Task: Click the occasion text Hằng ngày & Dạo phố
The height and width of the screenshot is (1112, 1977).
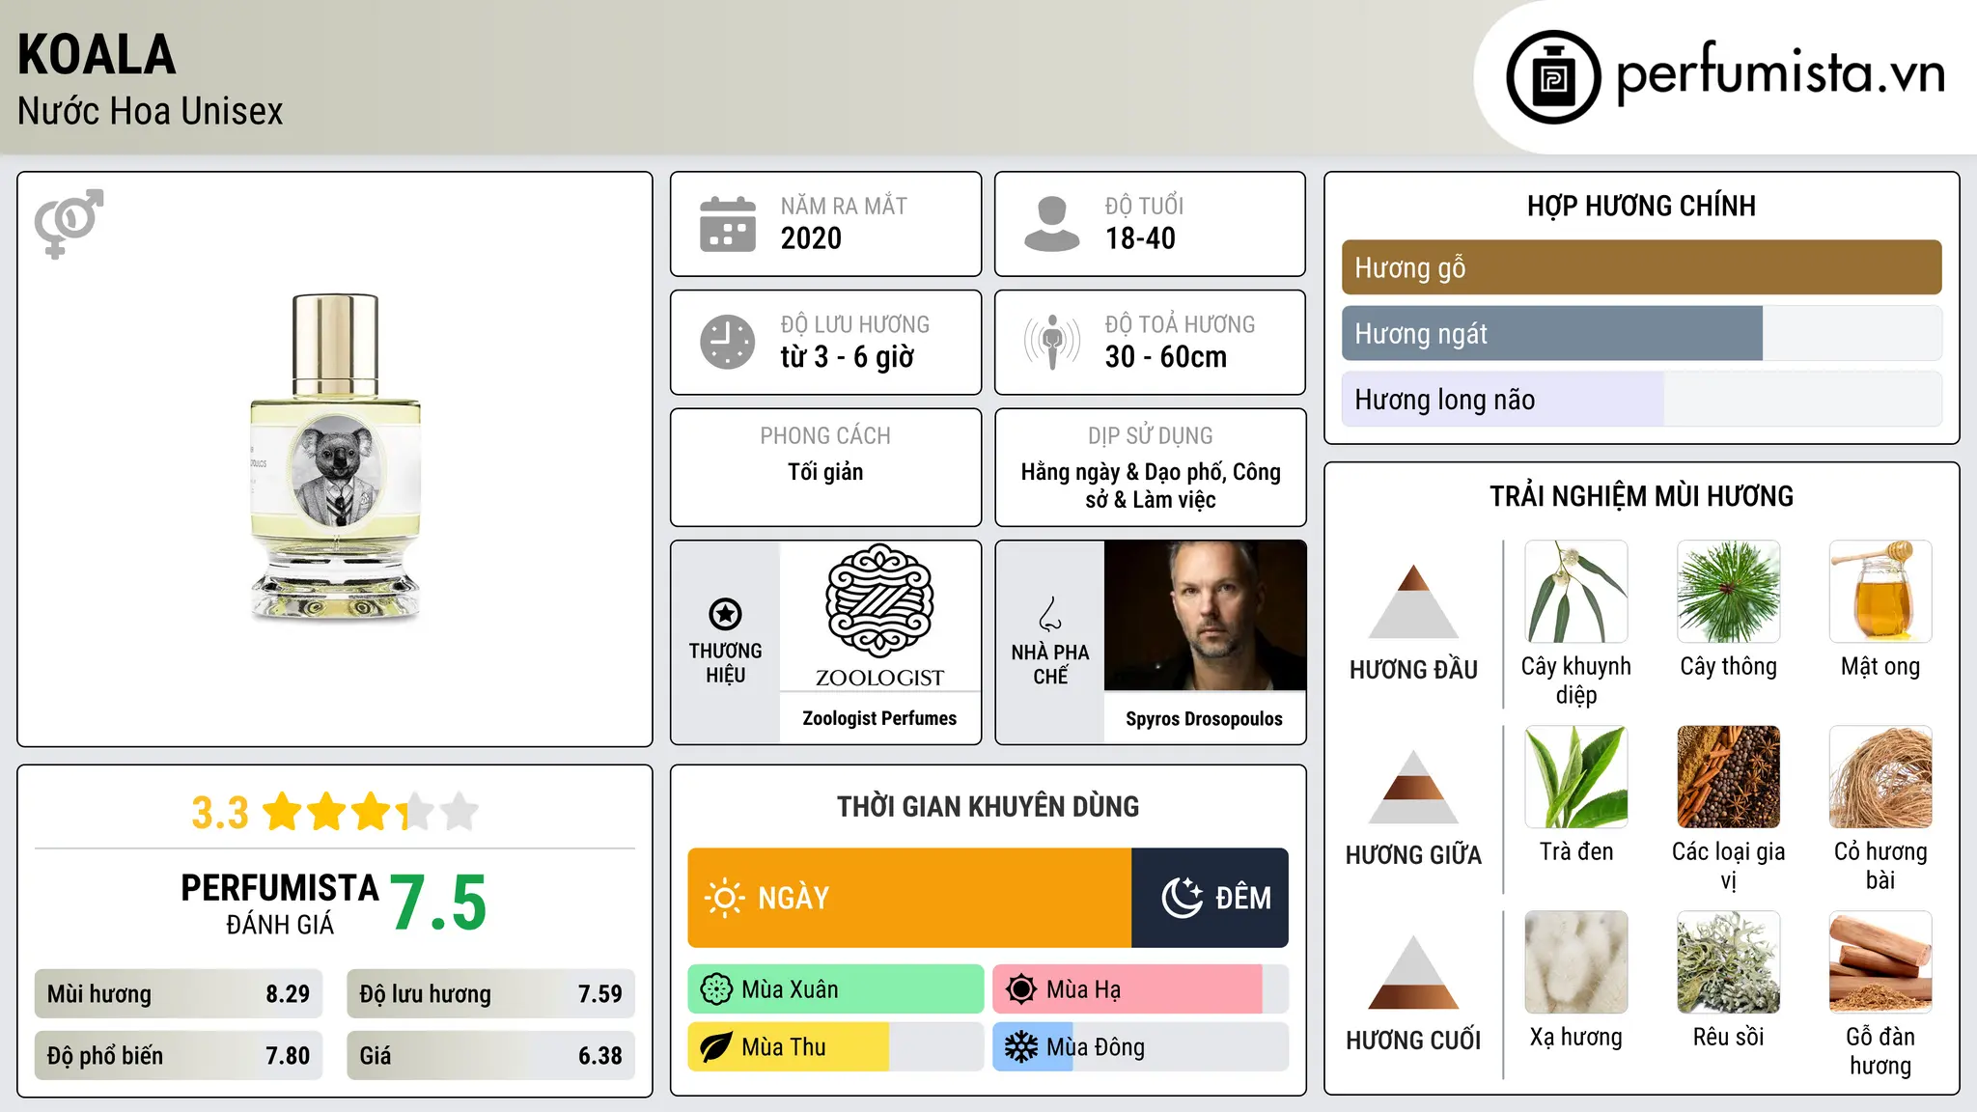Action: (x=1124, y=472)
